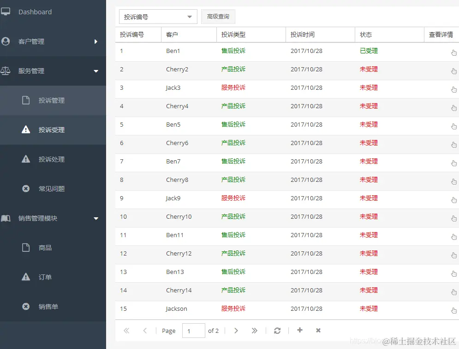Viewport: 459px width, 349px height.
Task: Click the 销售单 circled-x icon
Action: click(x=26, y=306)
